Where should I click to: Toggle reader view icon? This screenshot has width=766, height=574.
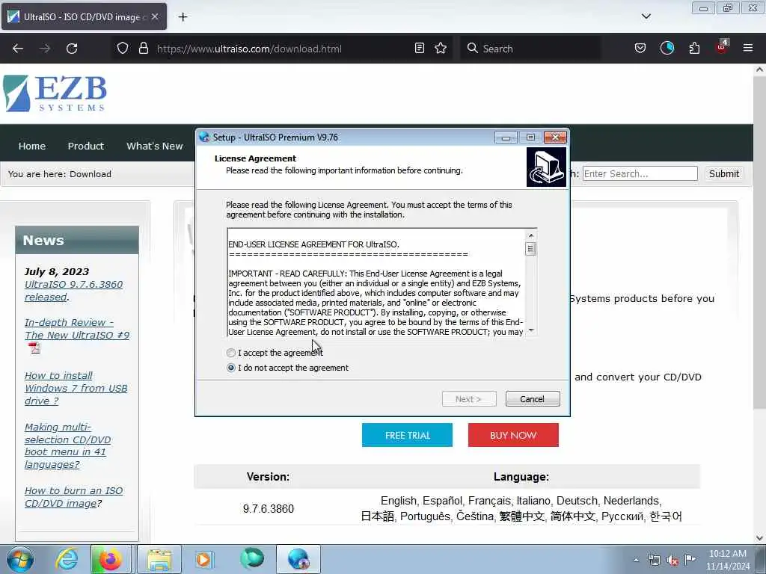pos(419,48)
